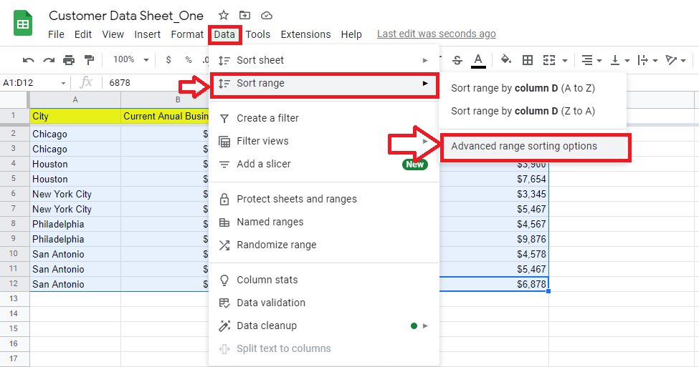This screenshot has height=367, width=699.
Task: Click the redo arrow in the toolbar
Action: click(x=49, y=60)
